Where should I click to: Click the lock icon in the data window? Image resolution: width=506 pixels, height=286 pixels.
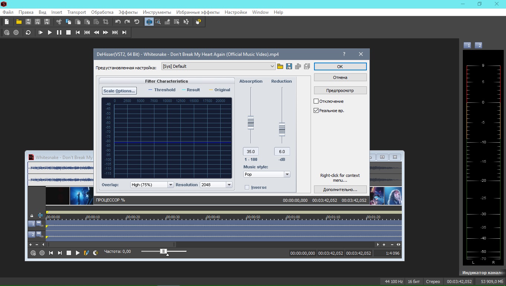click(x=32, y=216)
